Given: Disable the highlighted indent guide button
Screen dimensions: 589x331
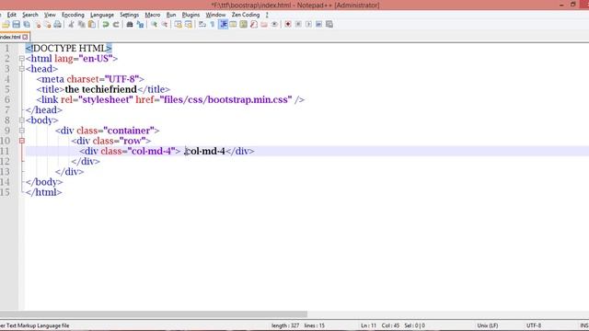Looking at the screenshot, I should point(223,25).
